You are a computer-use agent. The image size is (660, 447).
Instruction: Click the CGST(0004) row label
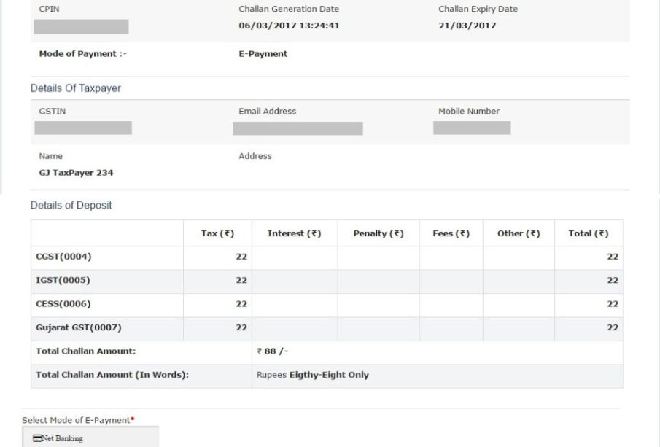[63, 257]
